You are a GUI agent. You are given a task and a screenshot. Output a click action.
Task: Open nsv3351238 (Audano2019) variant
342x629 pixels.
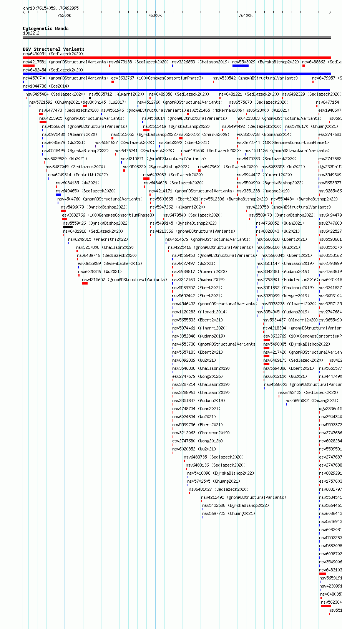click(263, 191)
